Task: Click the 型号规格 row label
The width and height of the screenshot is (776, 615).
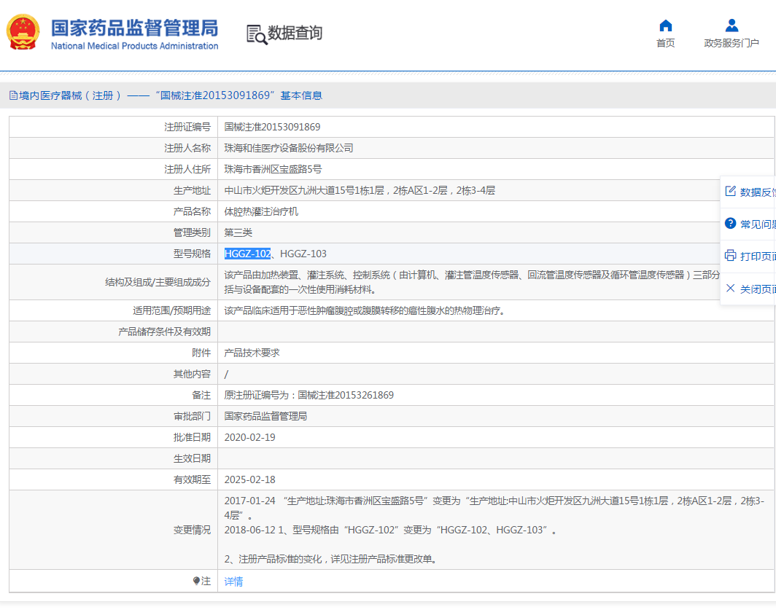Action: pos(192,254)
